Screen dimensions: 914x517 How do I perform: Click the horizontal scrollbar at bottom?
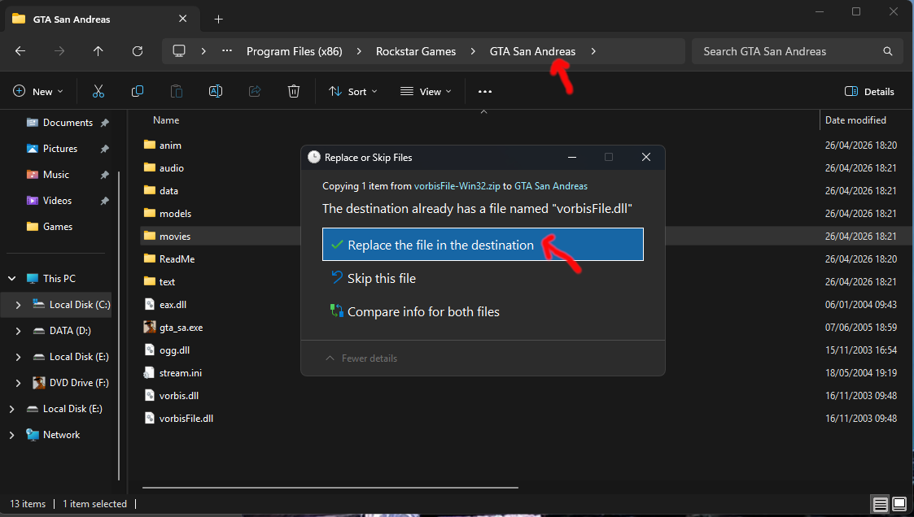point(330,487)
